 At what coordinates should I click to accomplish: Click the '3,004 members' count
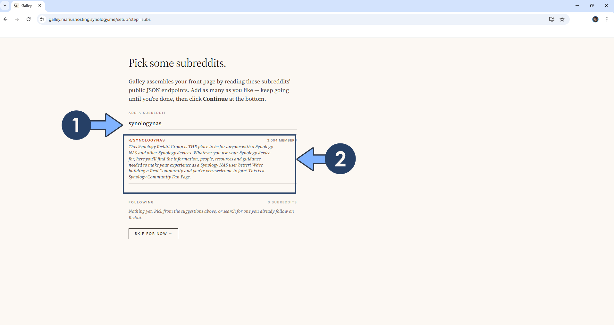pyautogui.click(x=282, y=140)
